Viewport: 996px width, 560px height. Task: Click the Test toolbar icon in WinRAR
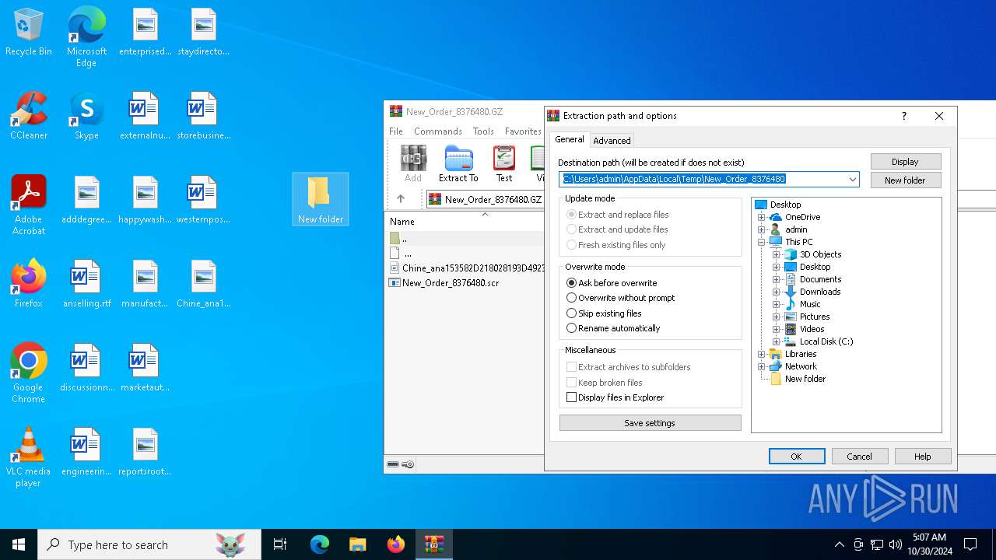(504, 163)
